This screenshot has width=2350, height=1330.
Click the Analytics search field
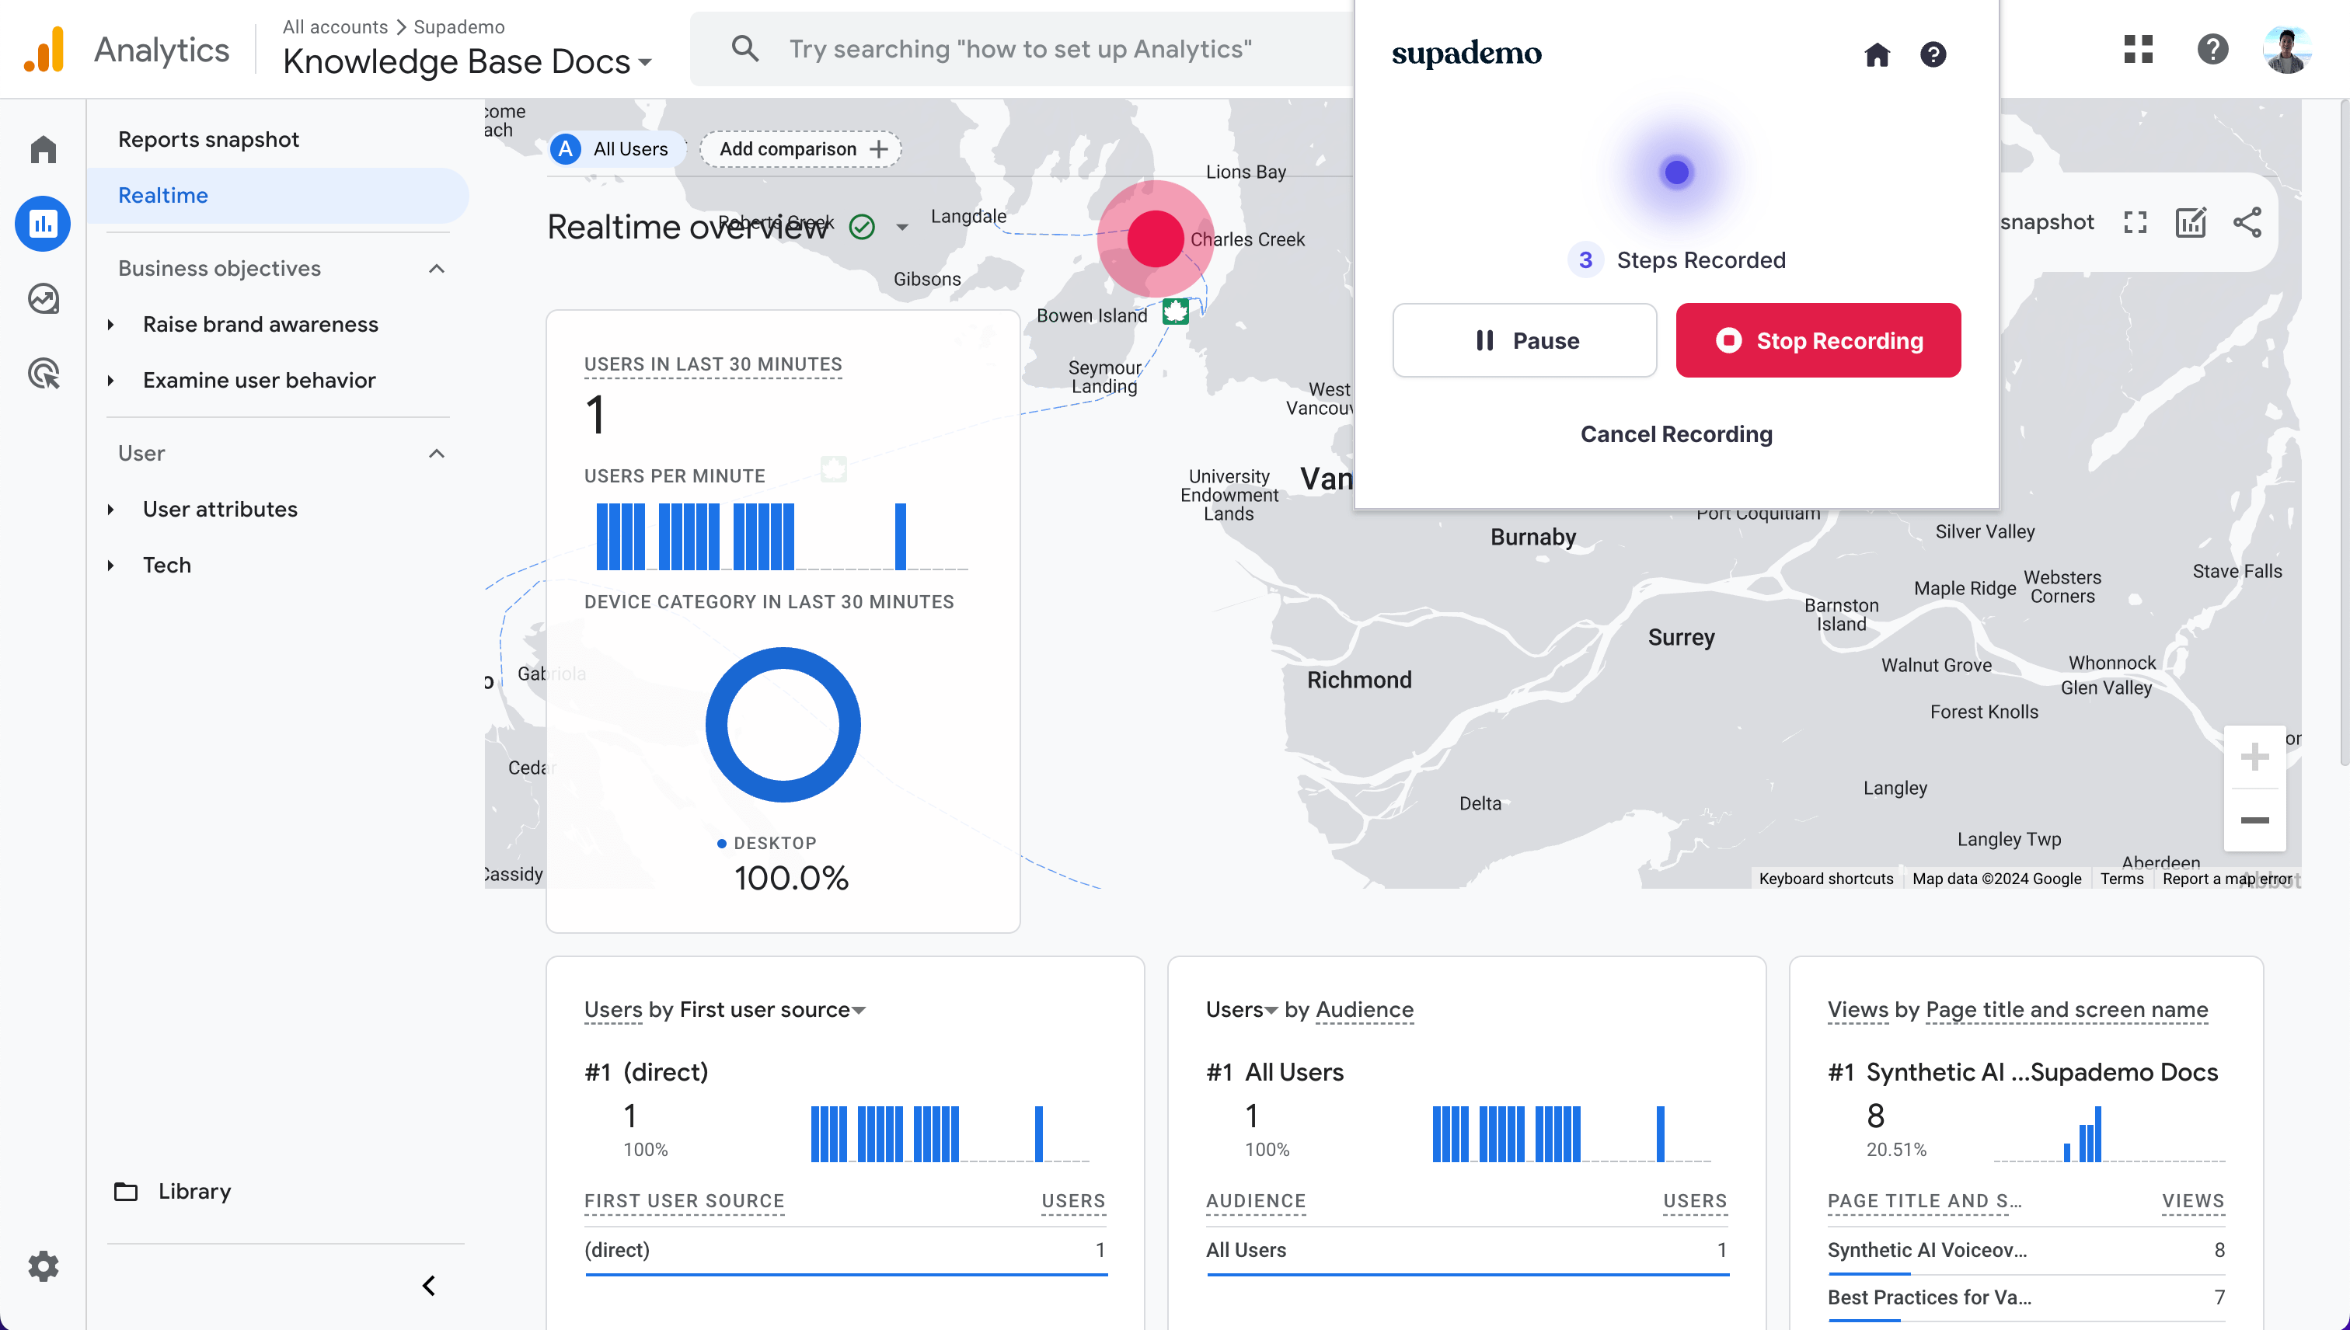(1019, 48)
